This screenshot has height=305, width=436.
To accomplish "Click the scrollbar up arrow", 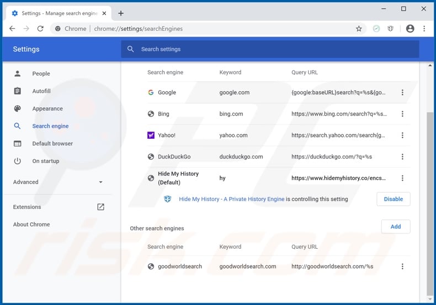I will 430,66.
